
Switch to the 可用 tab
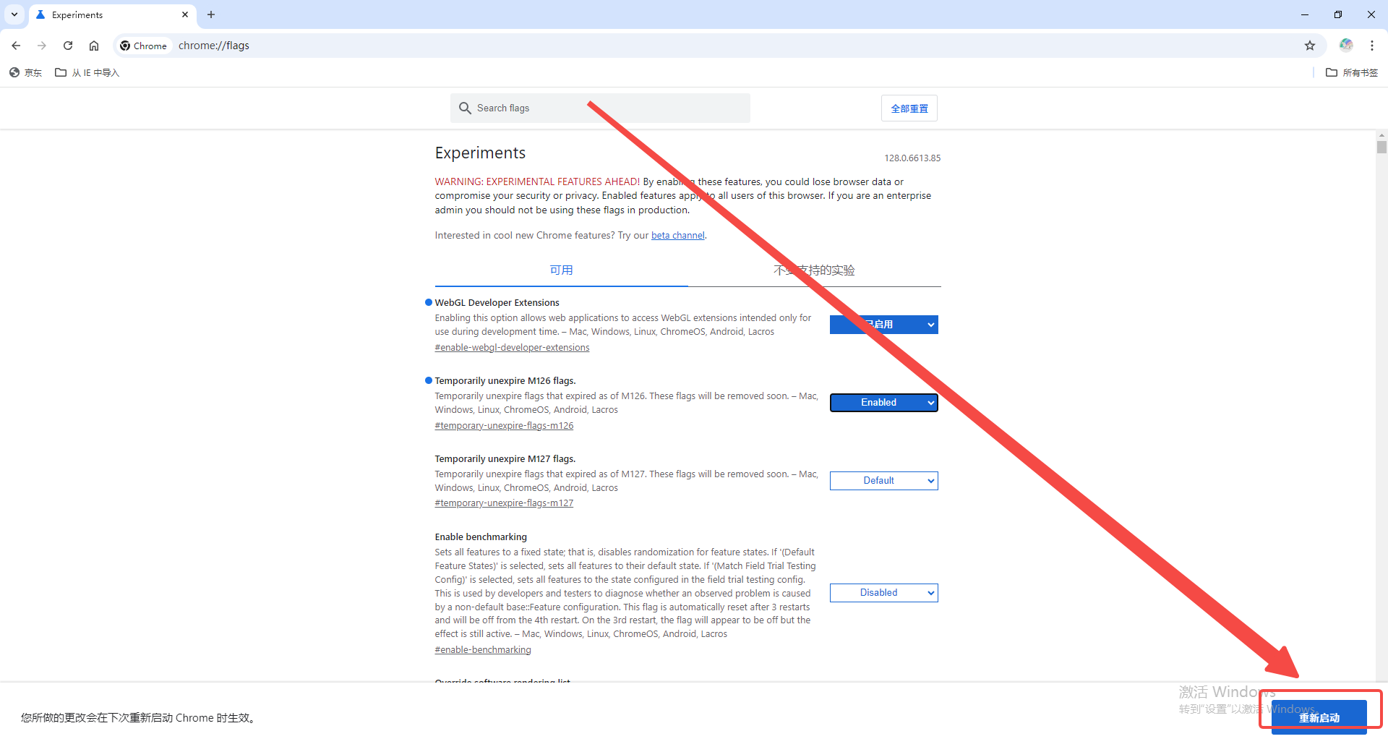pos(561,270)
